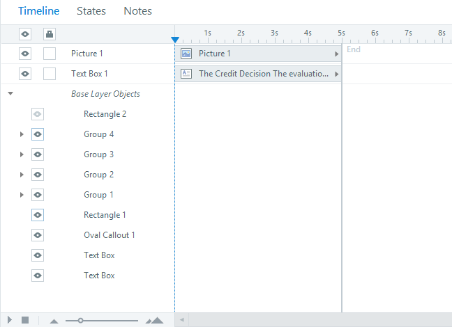Select Oval Callout 1 label

(110, 235)
